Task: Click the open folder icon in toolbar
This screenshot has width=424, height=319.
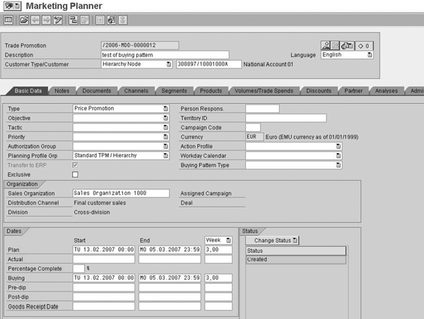Action: [24, 20]
